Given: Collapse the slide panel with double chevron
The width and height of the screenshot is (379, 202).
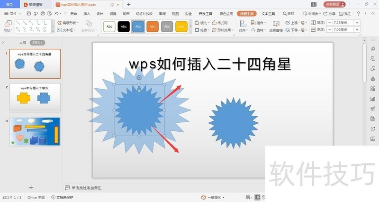Looking at the screenshot, I should [3, 43].
